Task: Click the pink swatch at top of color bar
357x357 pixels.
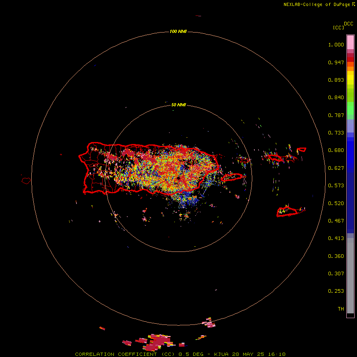Action: click(x=350, y=42)
